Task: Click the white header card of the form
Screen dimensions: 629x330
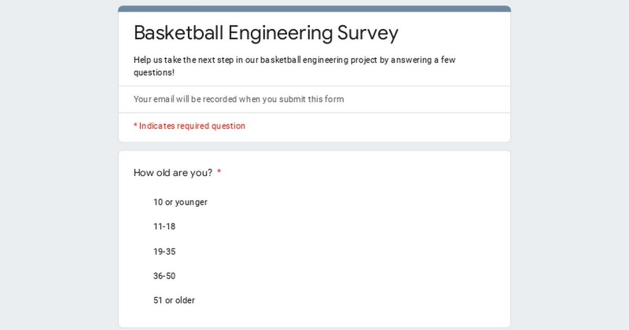Action: (x=314, y=73)
